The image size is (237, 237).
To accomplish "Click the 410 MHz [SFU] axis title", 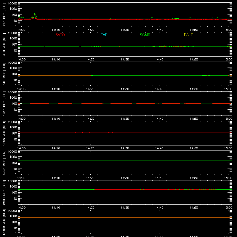I will tap(4, 44).
